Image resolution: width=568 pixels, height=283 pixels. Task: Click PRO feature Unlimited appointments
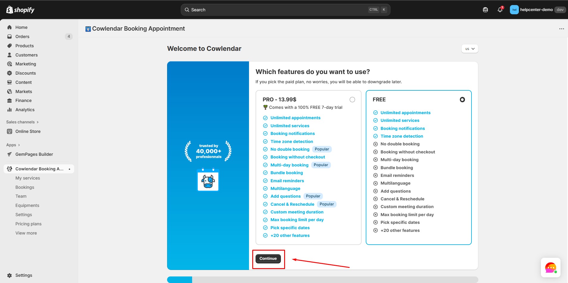pyautogui.click(x=295, y=118)
